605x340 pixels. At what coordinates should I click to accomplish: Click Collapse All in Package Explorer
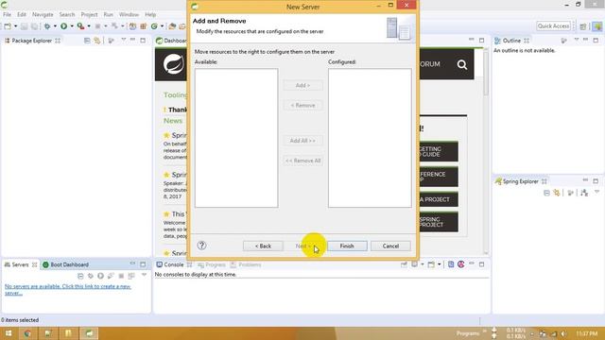click(87, 41)
